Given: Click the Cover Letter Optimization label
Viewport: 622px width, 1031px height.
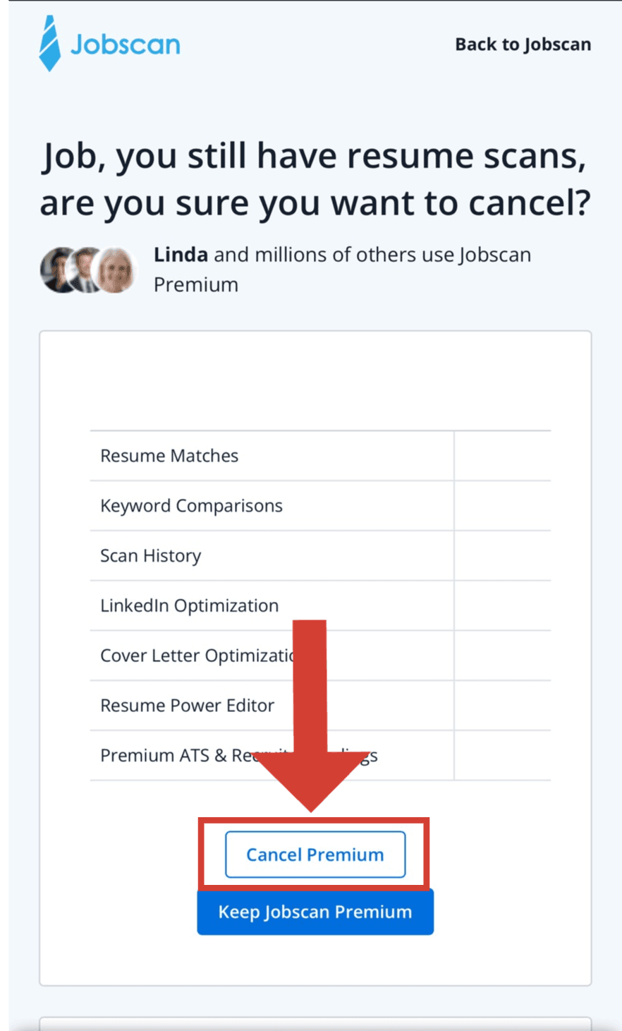Looking at the screenshot, I should 196,656.
